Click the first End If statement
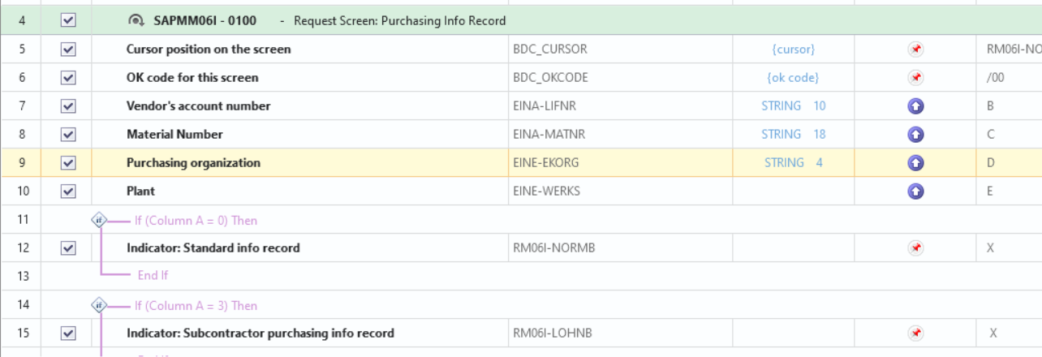The width and height of the screenshot is (1042, 357). 153,276
